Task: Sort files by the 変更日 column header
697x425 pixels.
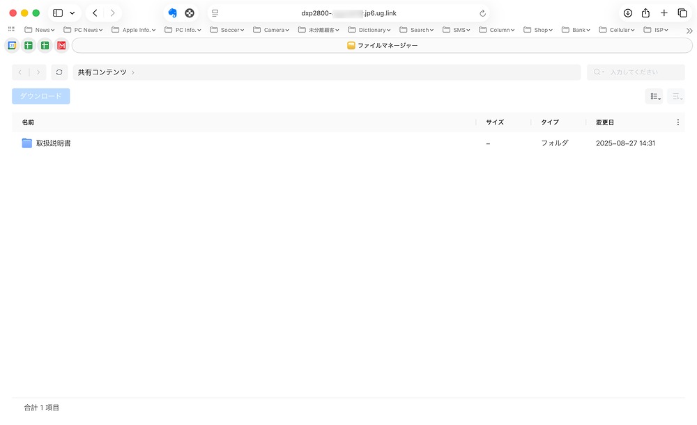Action: pos(605,122)
